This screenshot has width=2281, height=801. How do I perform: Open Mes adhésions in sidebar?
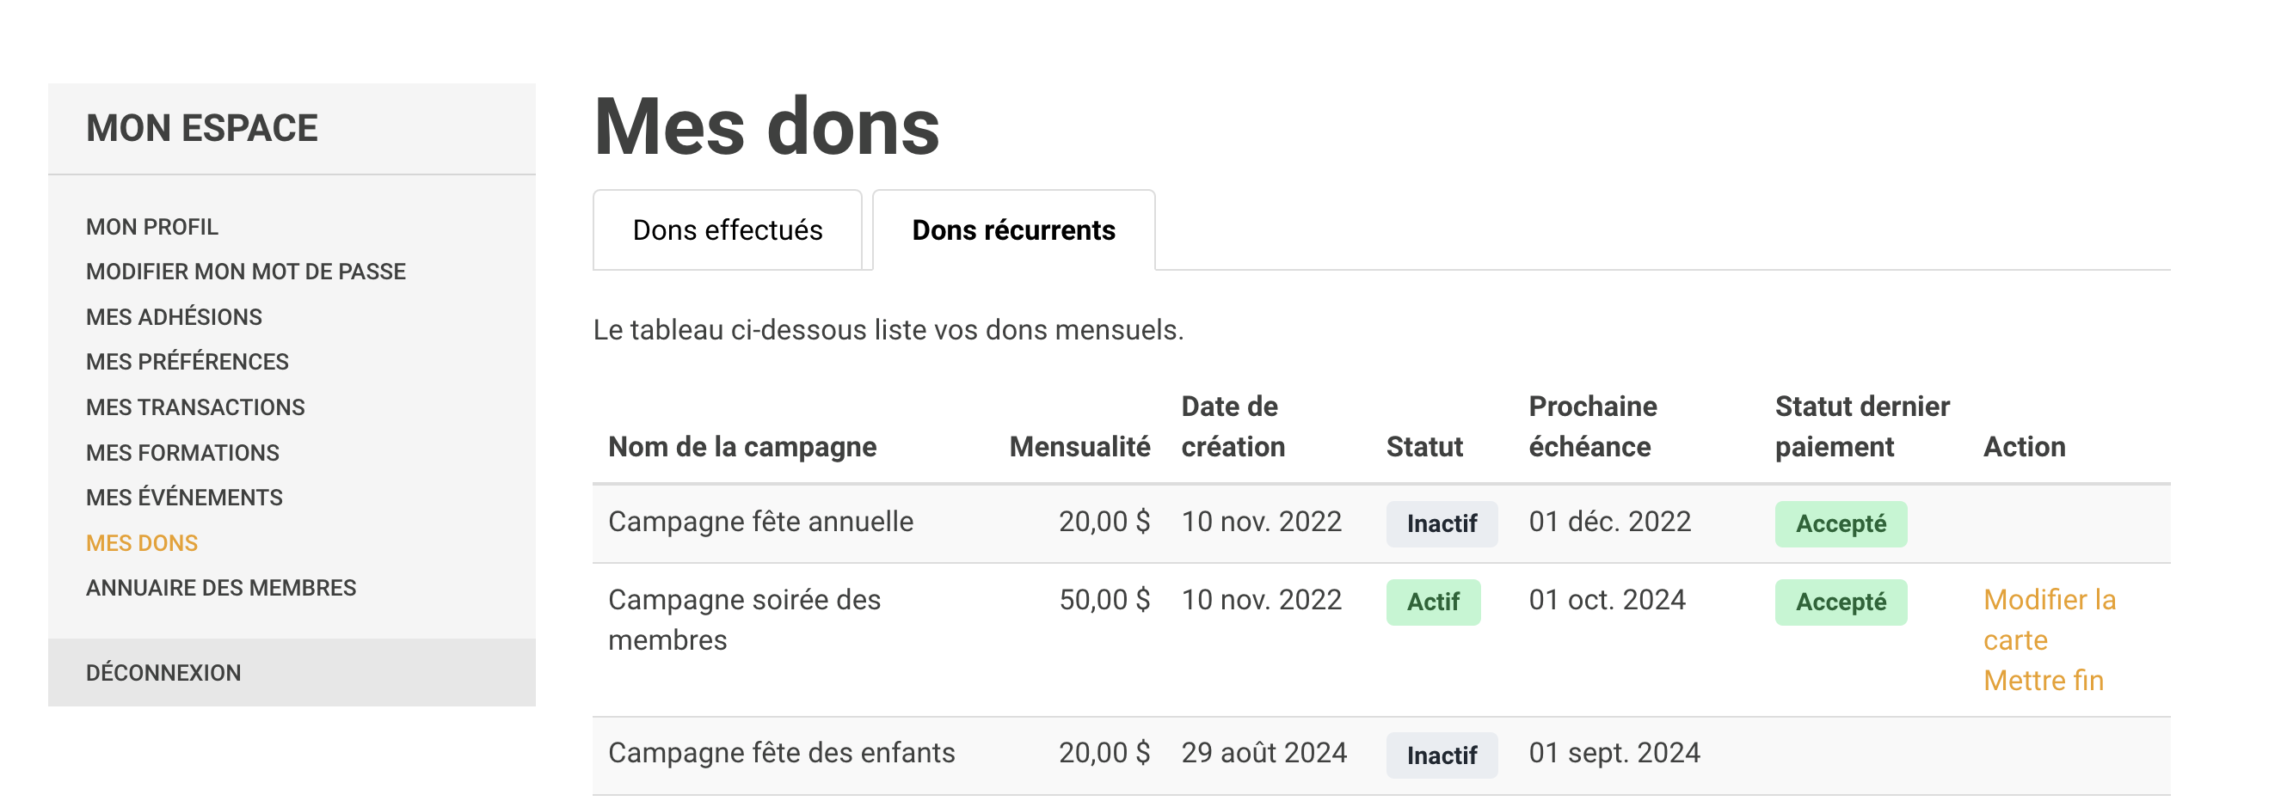click(174, 317)
